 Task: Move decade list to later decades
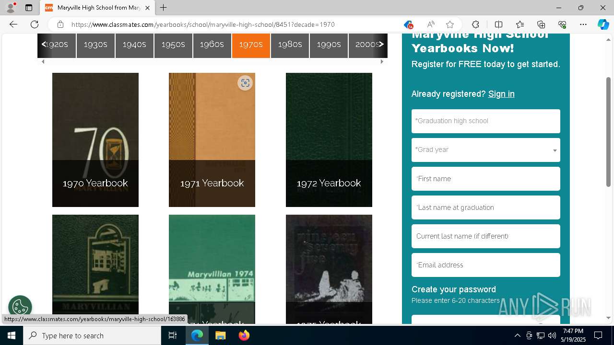[x=381, y=44]
